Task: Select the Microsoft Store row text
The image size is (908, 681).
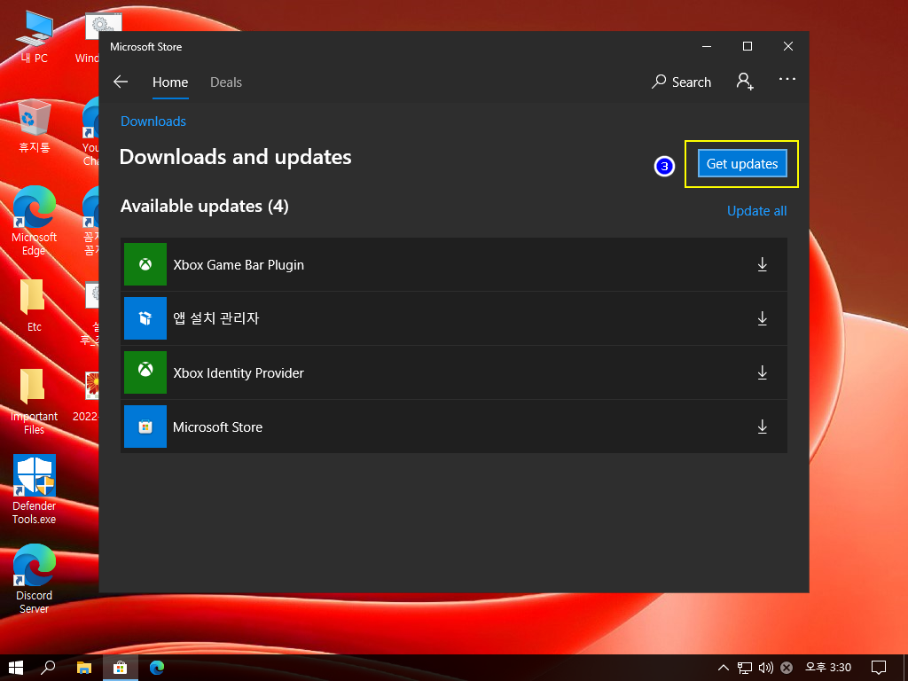Action: tap(218, 427)
